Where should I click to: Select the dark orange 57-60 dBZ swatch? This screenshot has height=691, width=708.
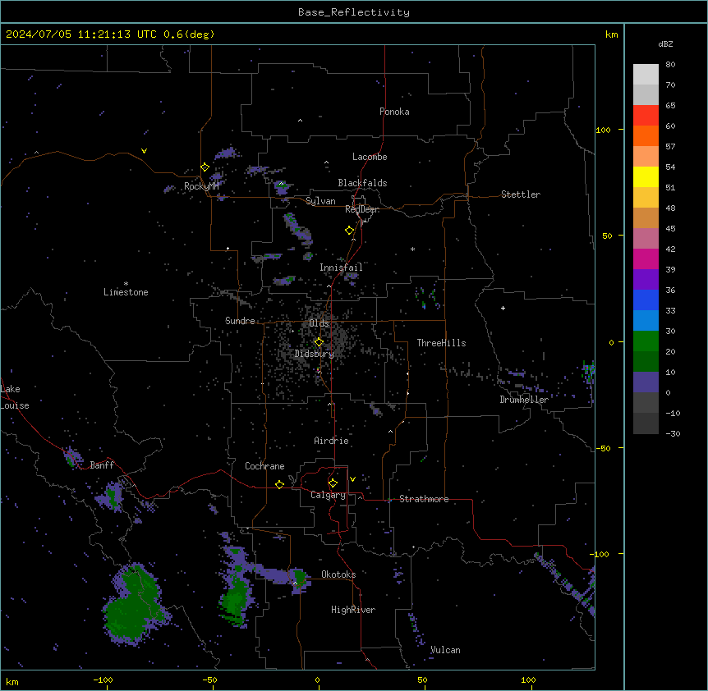pyautogui.click(x=646, y=135)
